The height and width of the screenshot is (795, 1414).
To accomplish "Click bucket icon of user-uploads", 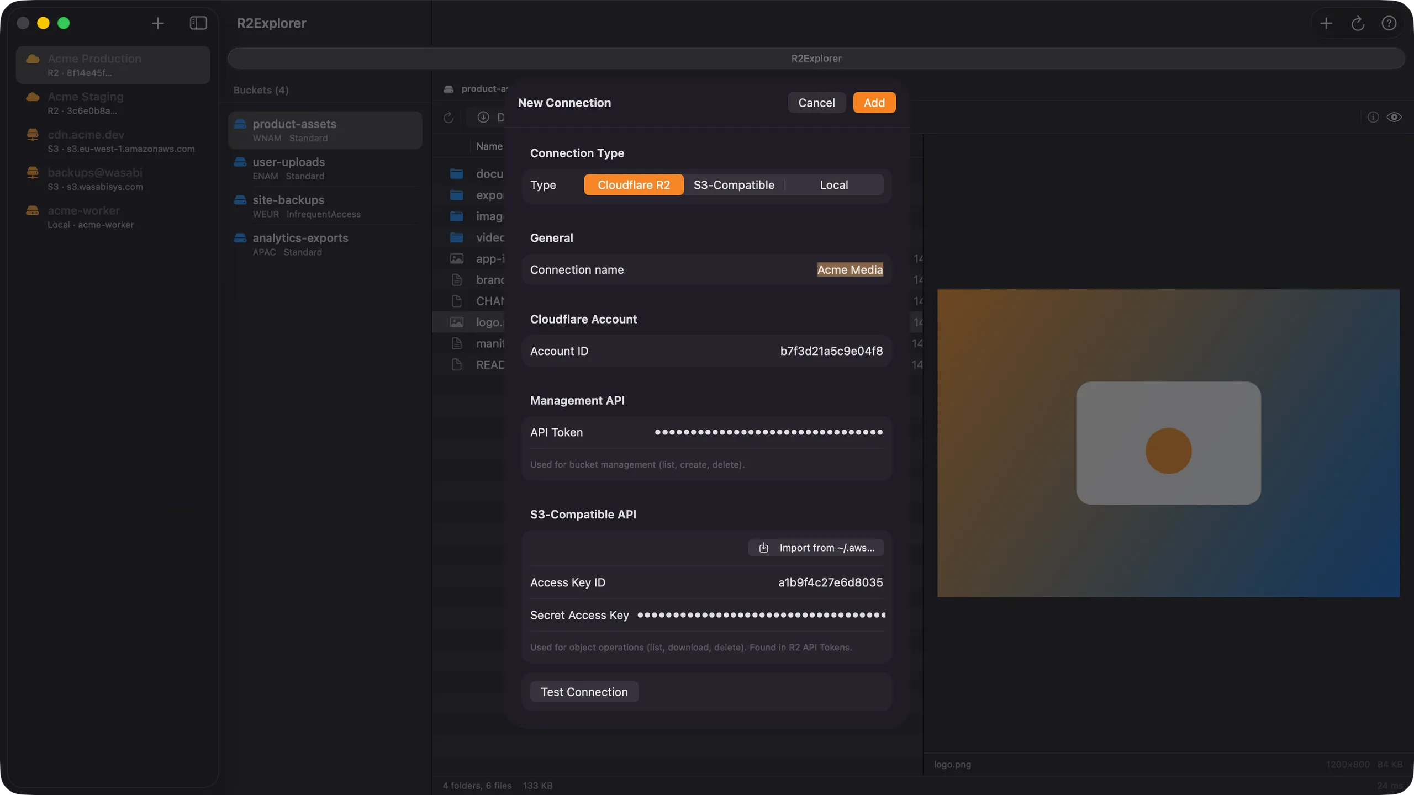I will 240,162.
